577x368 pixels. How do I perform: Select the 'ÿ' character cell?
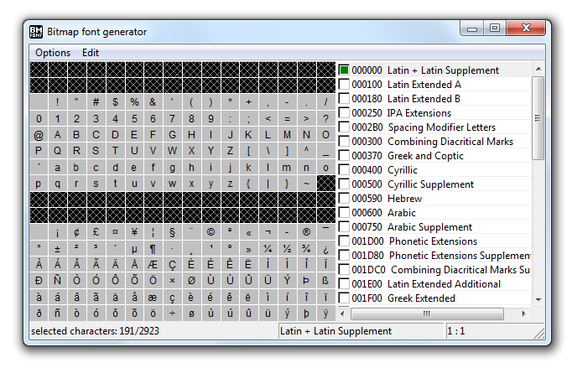[325, 314]
